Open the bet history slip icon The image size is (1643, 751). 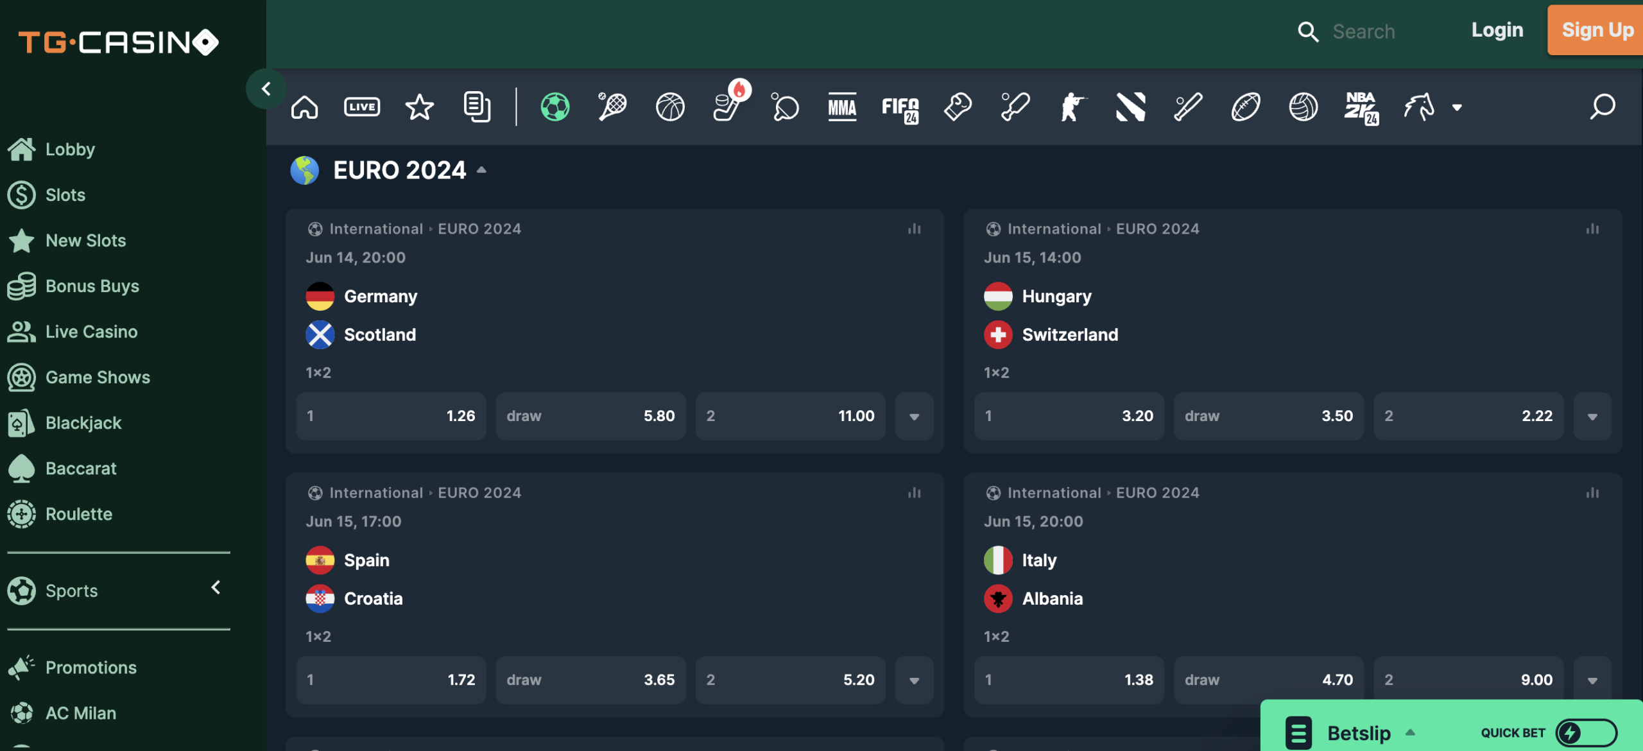[x=477, y=107]
